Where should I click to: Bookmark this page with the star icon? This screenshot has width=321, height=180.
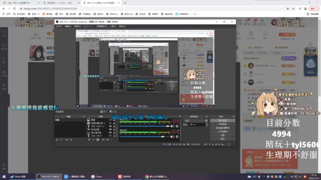click(x=293, y=8)
